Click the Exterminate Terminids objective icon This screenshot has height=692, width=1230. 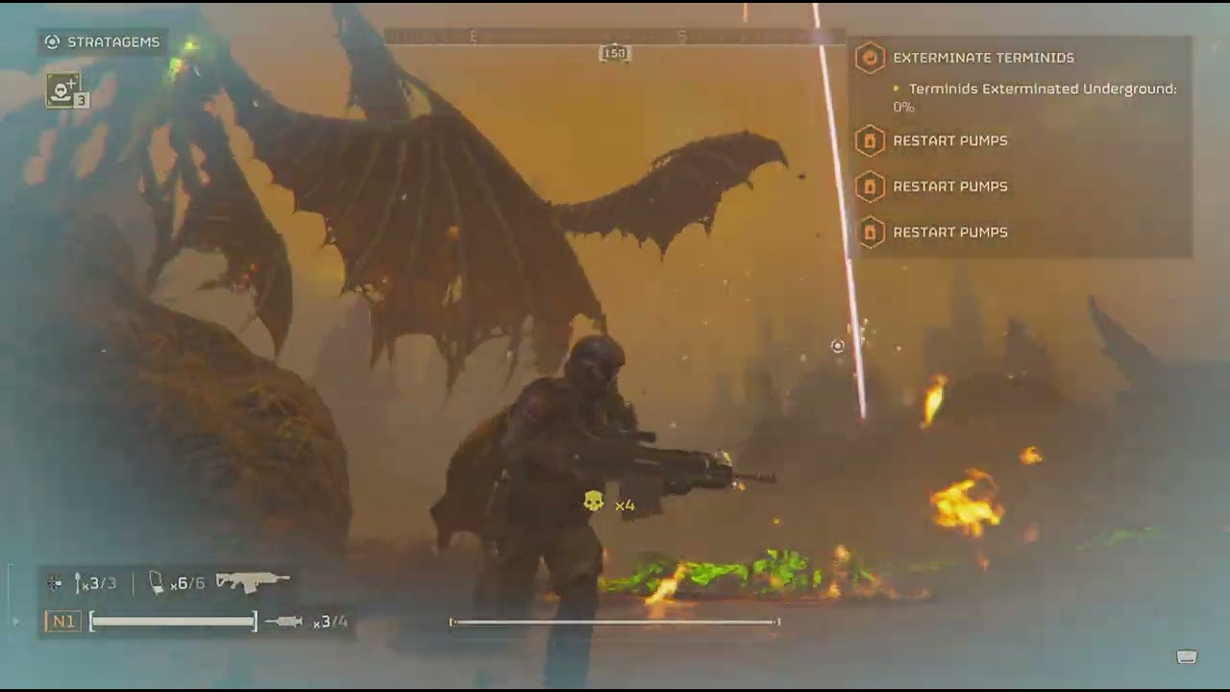870,58
